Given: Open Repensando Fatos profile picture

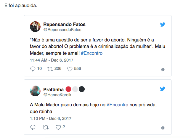Looking at the screenshot, I should 35,27.
